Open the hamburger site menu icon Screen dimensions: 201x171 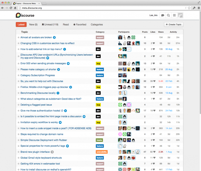point(174,15)
